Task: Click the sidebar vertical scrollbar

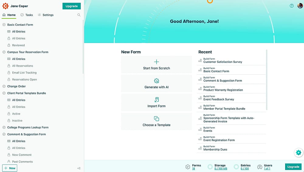Action: 83,46
